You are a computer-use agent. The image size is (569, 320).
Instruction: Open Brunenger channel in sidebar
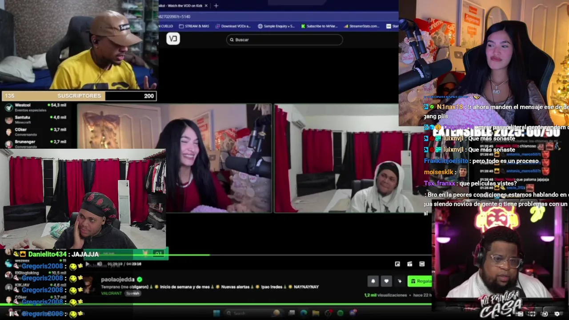(36, 144)
